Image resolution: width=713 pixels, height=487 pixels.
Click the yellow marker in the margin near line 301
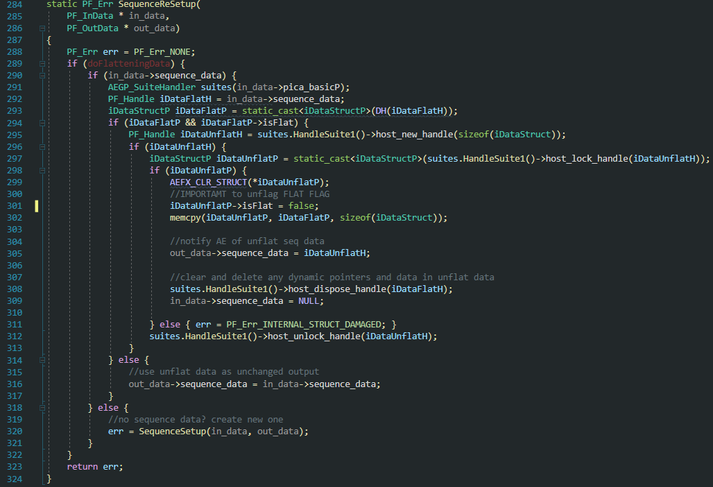pyautogui.click(x=35, y=205)
